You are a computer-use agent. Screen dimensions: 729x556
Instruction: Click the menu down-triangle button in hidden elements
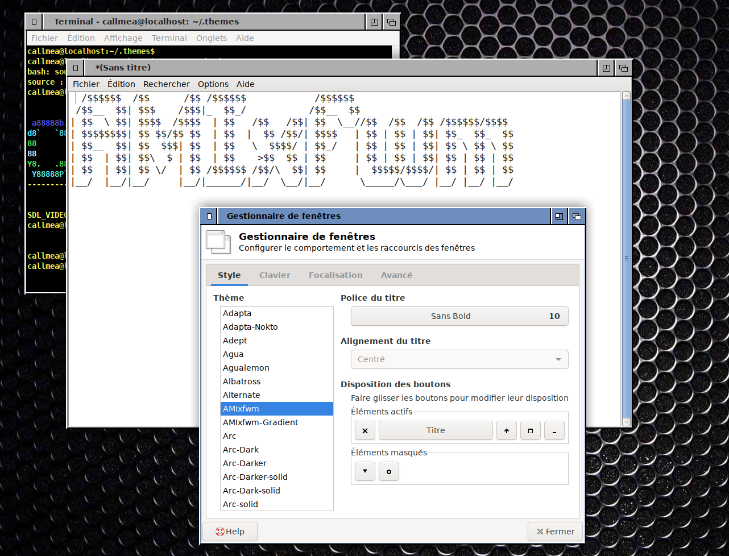365,471
